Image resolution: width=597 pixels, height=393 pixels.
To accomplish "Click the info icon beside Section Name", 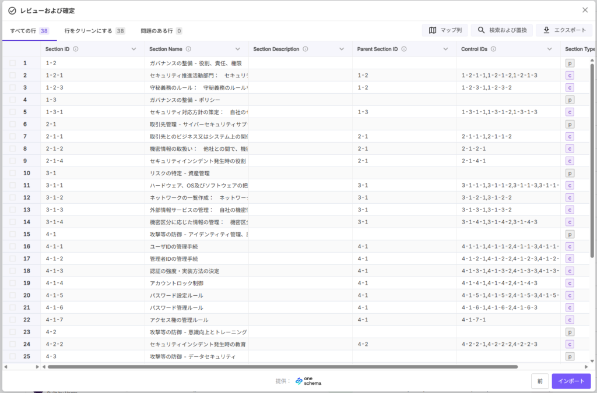I will [188, 49].
